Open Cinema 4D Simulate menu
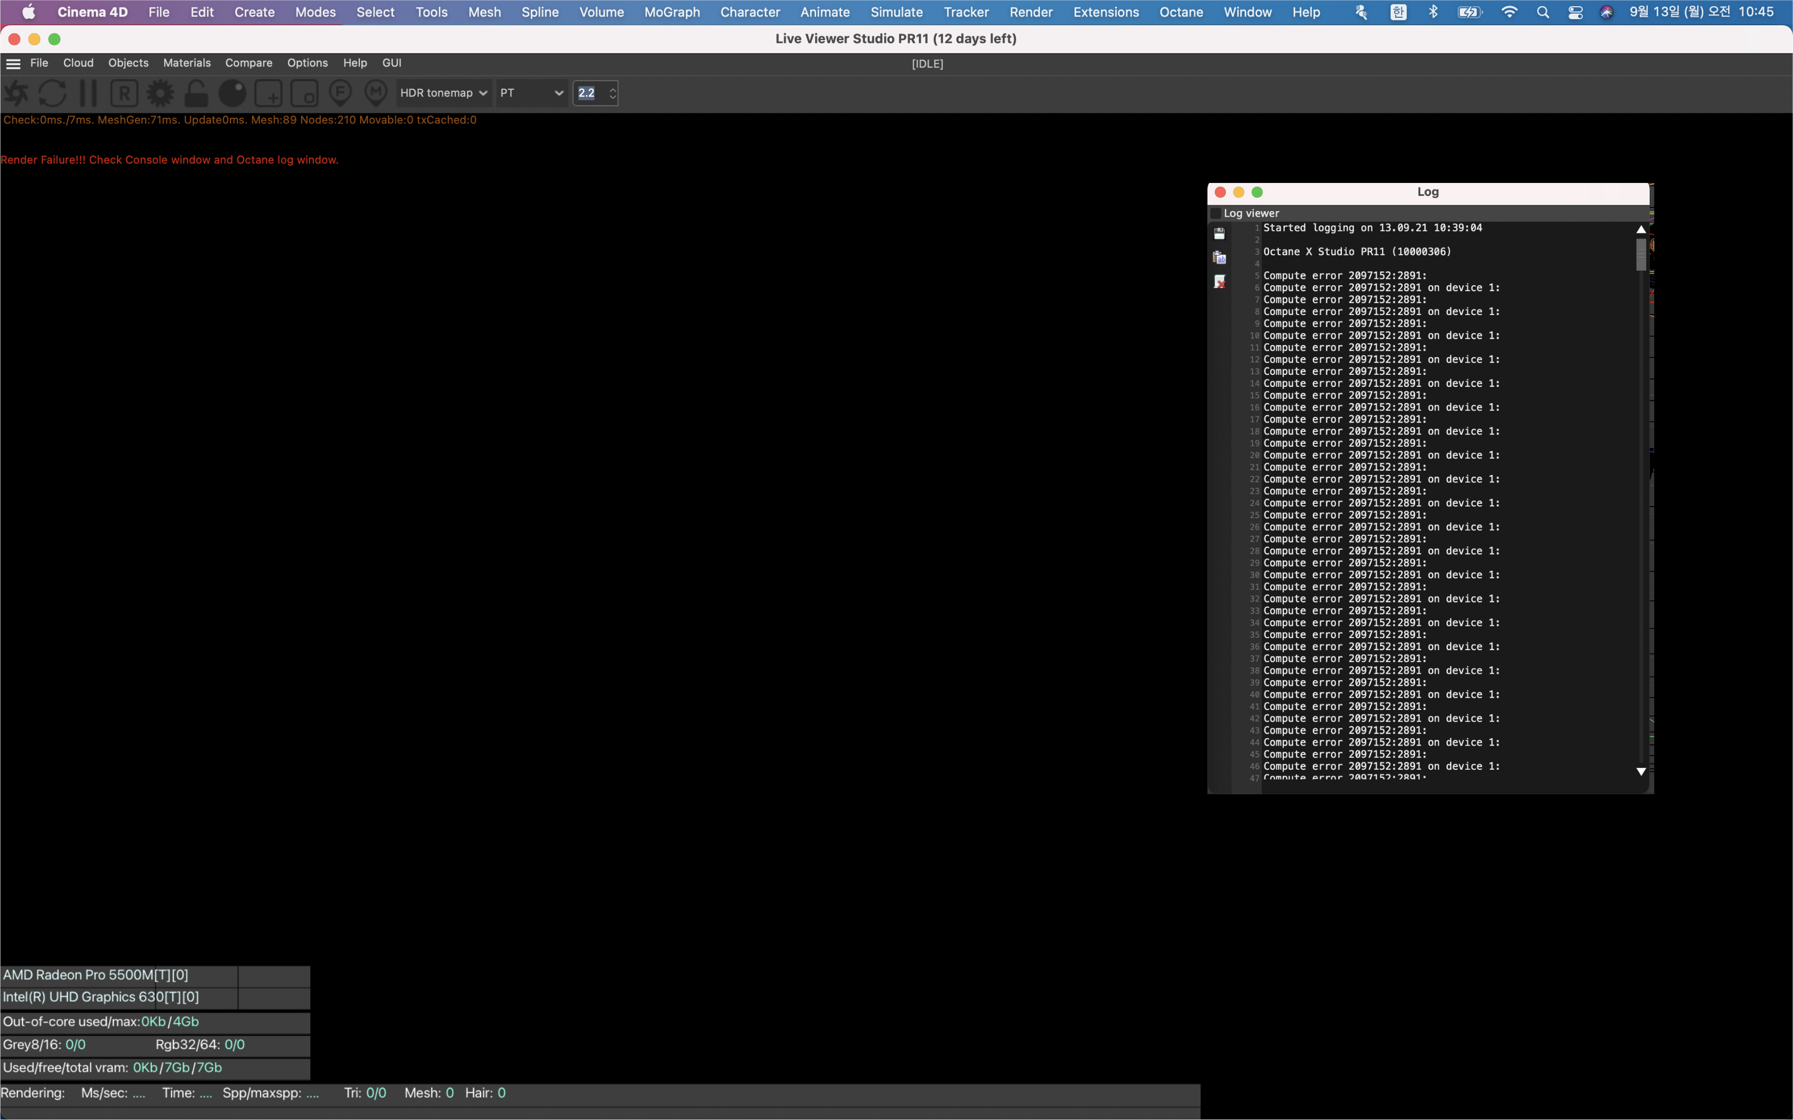 (x=896, y=12)
